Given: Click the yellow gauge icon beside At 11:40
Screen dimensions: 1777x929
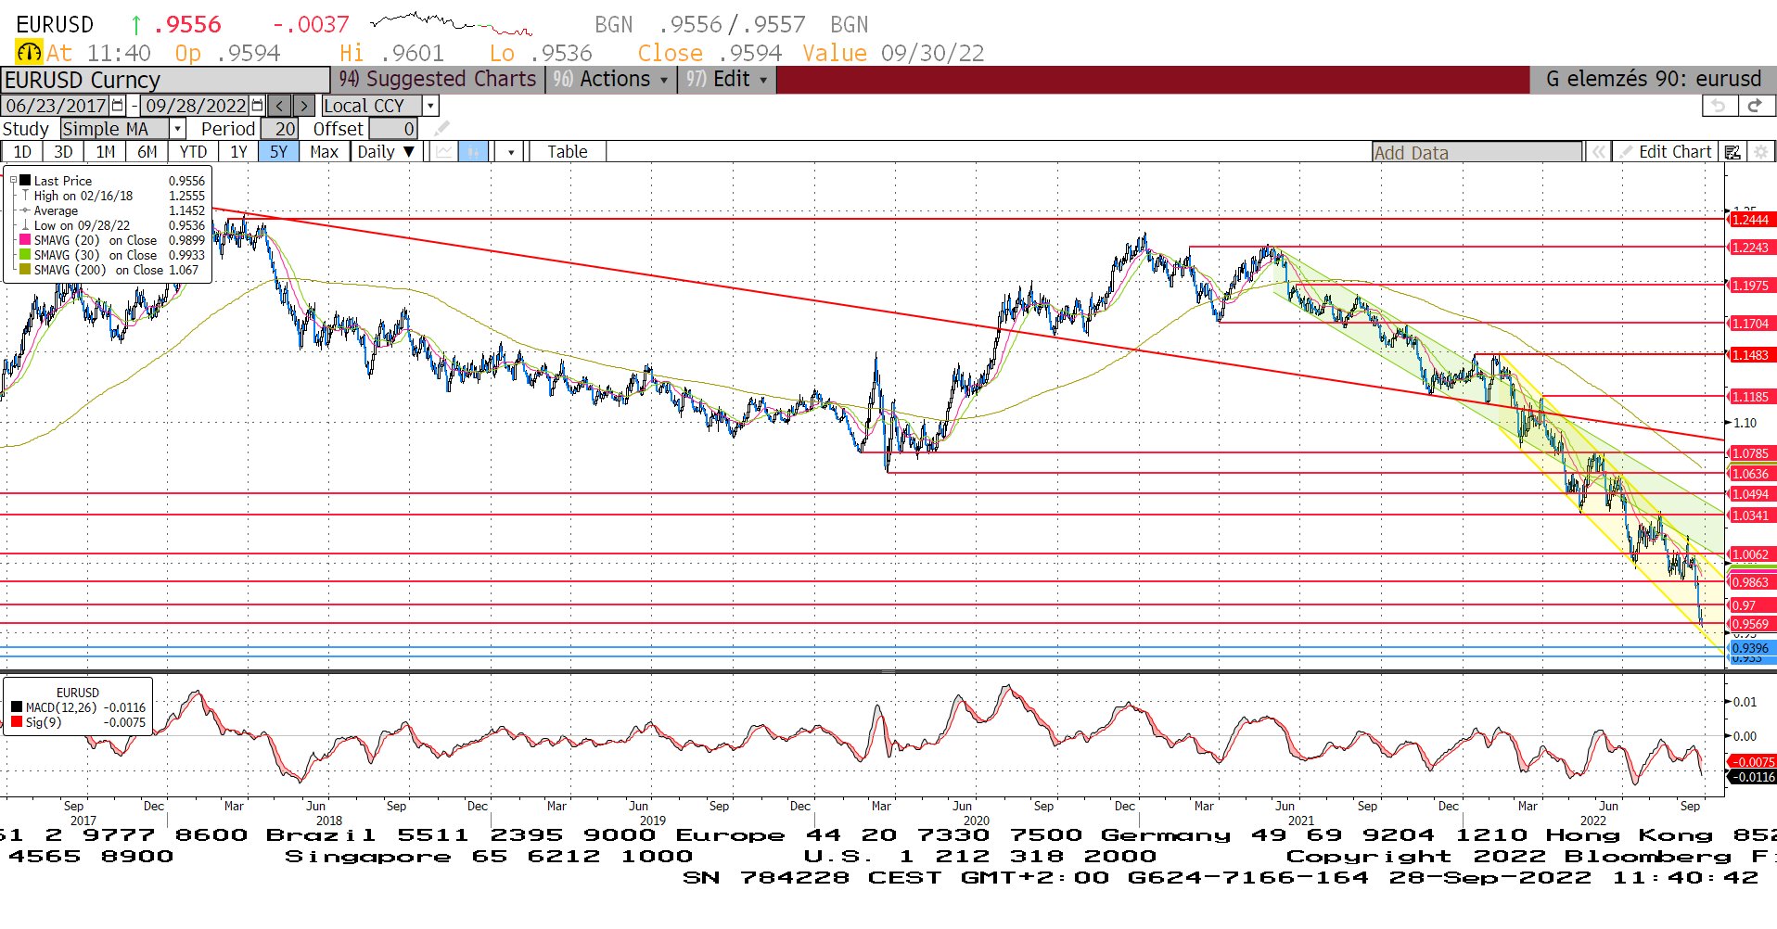Looking at the screenshot, I should tap(29, 53).
